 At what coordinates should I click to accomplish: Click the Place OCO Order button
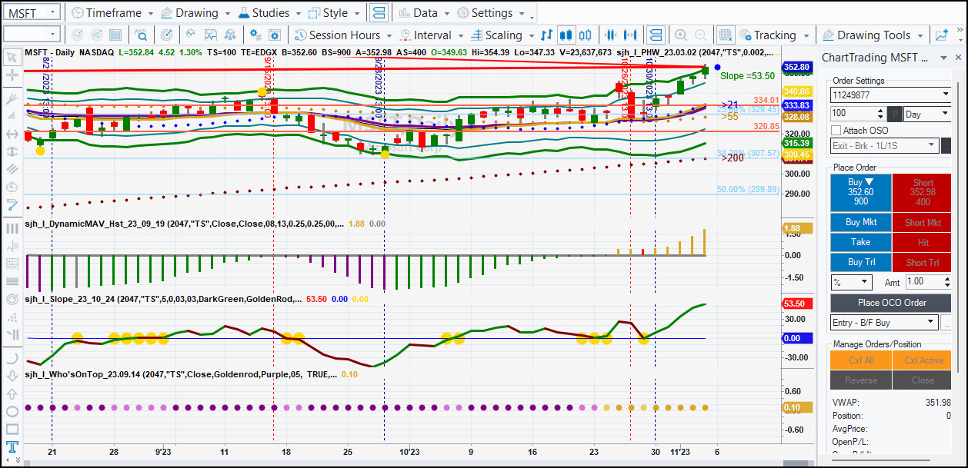click(x=892, y=302)
